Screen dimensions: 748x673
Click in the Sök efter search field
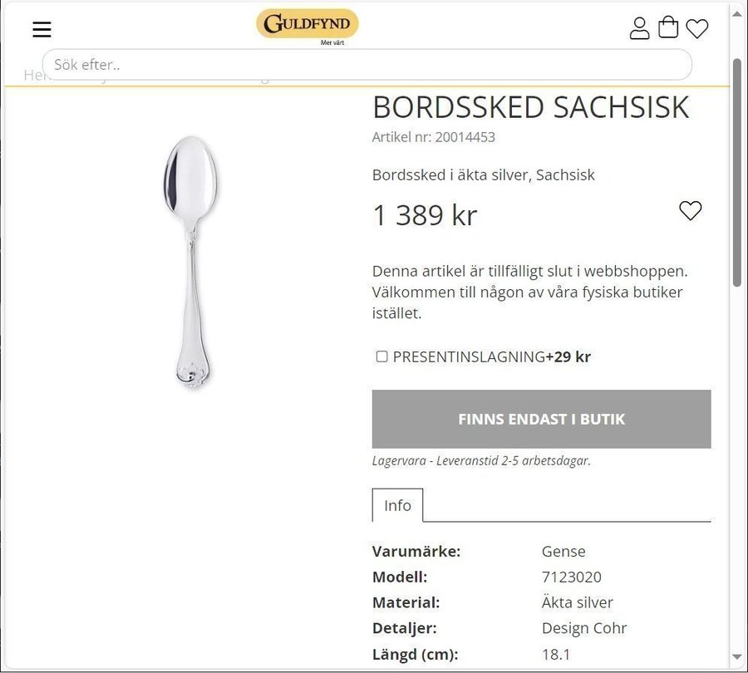tap(366, 65)
